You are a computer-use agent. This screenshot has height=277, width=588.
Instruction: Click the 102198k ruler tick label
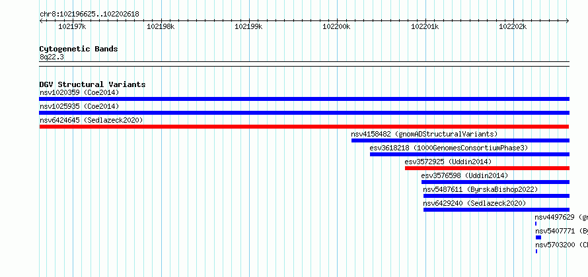click(x=161, y=26)
